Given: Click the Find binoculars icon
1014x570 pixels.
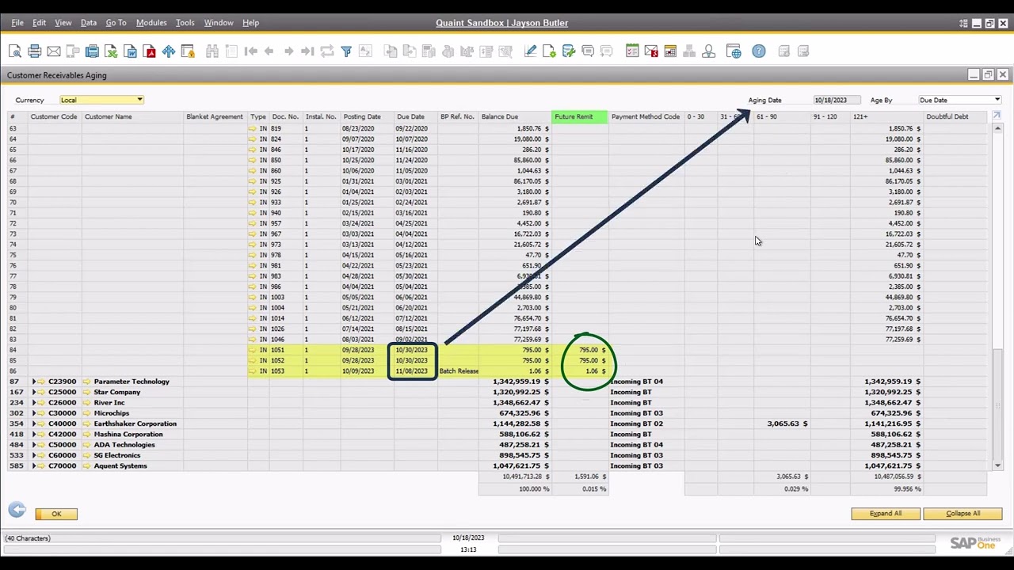Looking at the screenshot, I should click(212, 51).
